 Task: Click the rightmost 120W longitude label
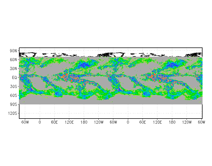[x=187, y=122]
